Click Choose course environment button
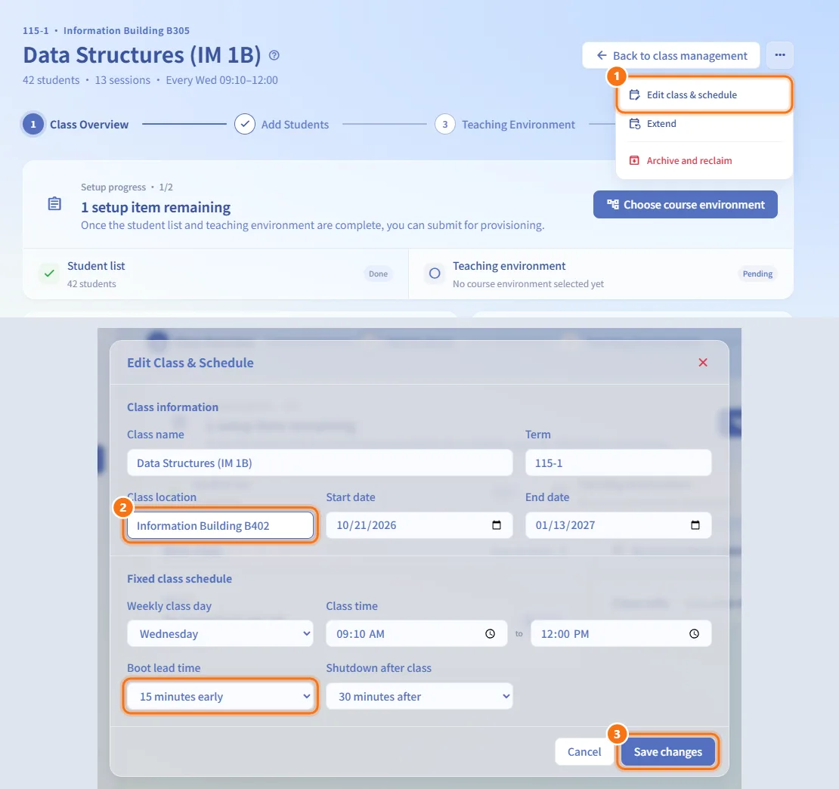Image resolution: width=839 pixels, height=789 pixels. pyautogui.click(x=685, y=204)
